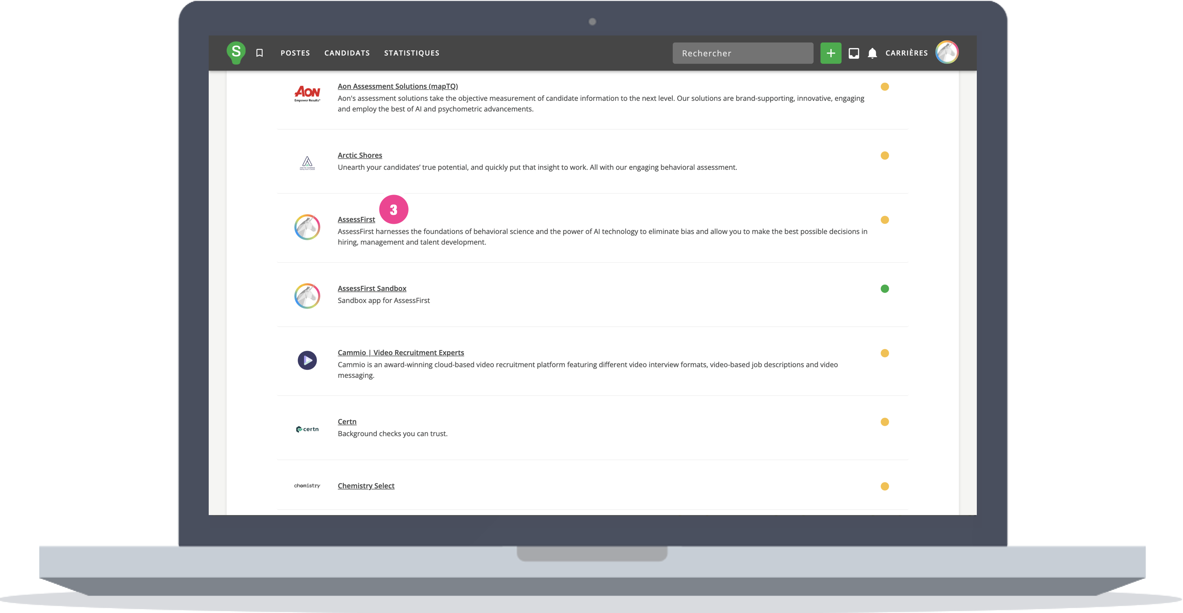
Task: Open the bookmark icon in the navbar
Action: pyautogui.click(x=259, y=53)
